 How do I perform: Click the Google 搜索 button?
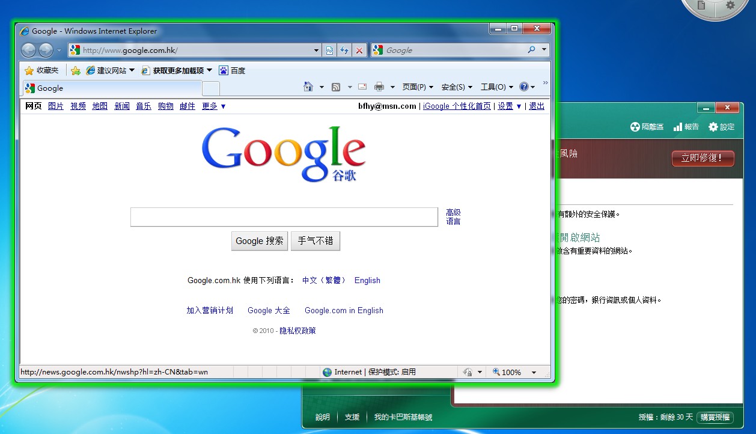(260, 241)
